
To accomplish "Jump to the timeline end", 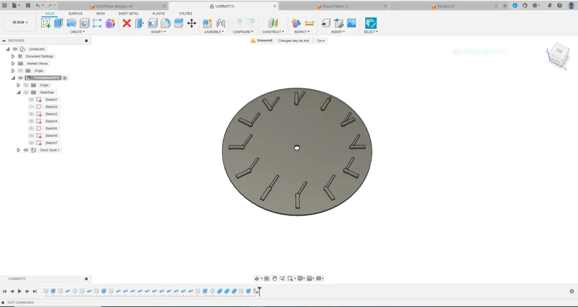I will (35, 291).
